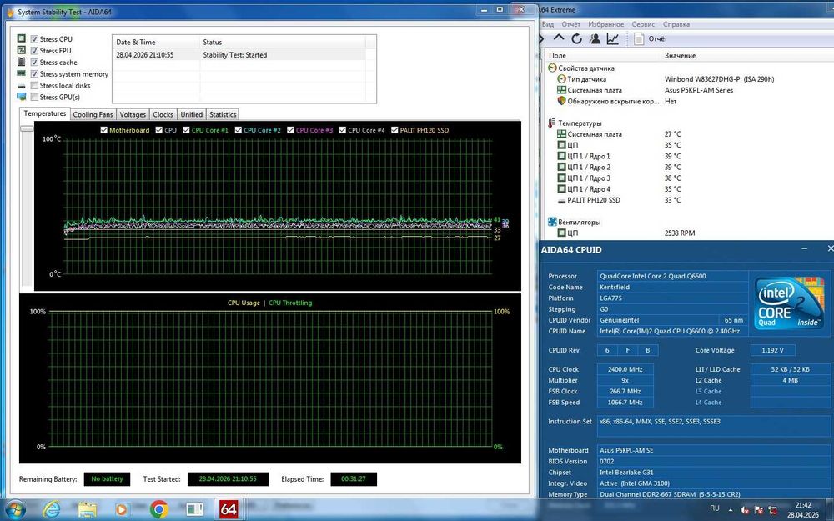
Task: Click the shield icon beside Обнаружено вскрытие кор...
Action: [x=561, y=101]
